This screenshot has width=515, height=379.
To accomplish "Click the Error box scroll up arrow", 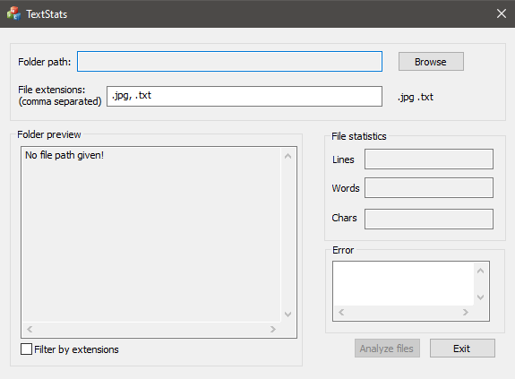I will click(x=480, y=271).
